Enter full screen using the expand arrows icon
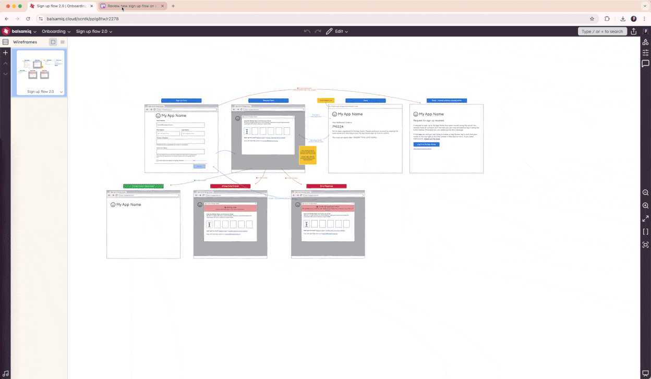This screenshot has width=651, height=379. point(645,218)
